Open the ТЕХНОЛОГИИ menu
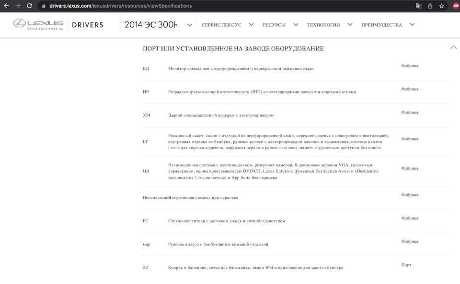 point(323,25)
